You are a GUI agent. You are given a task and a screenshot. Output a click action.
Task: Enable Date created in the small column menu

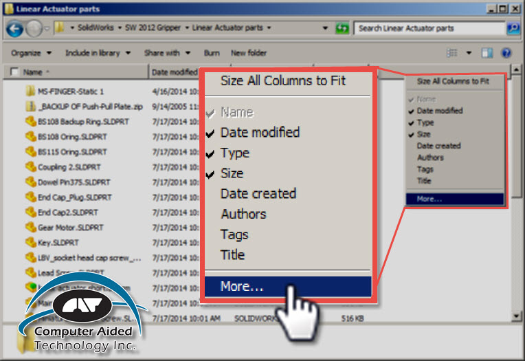[x=438, y=146]
